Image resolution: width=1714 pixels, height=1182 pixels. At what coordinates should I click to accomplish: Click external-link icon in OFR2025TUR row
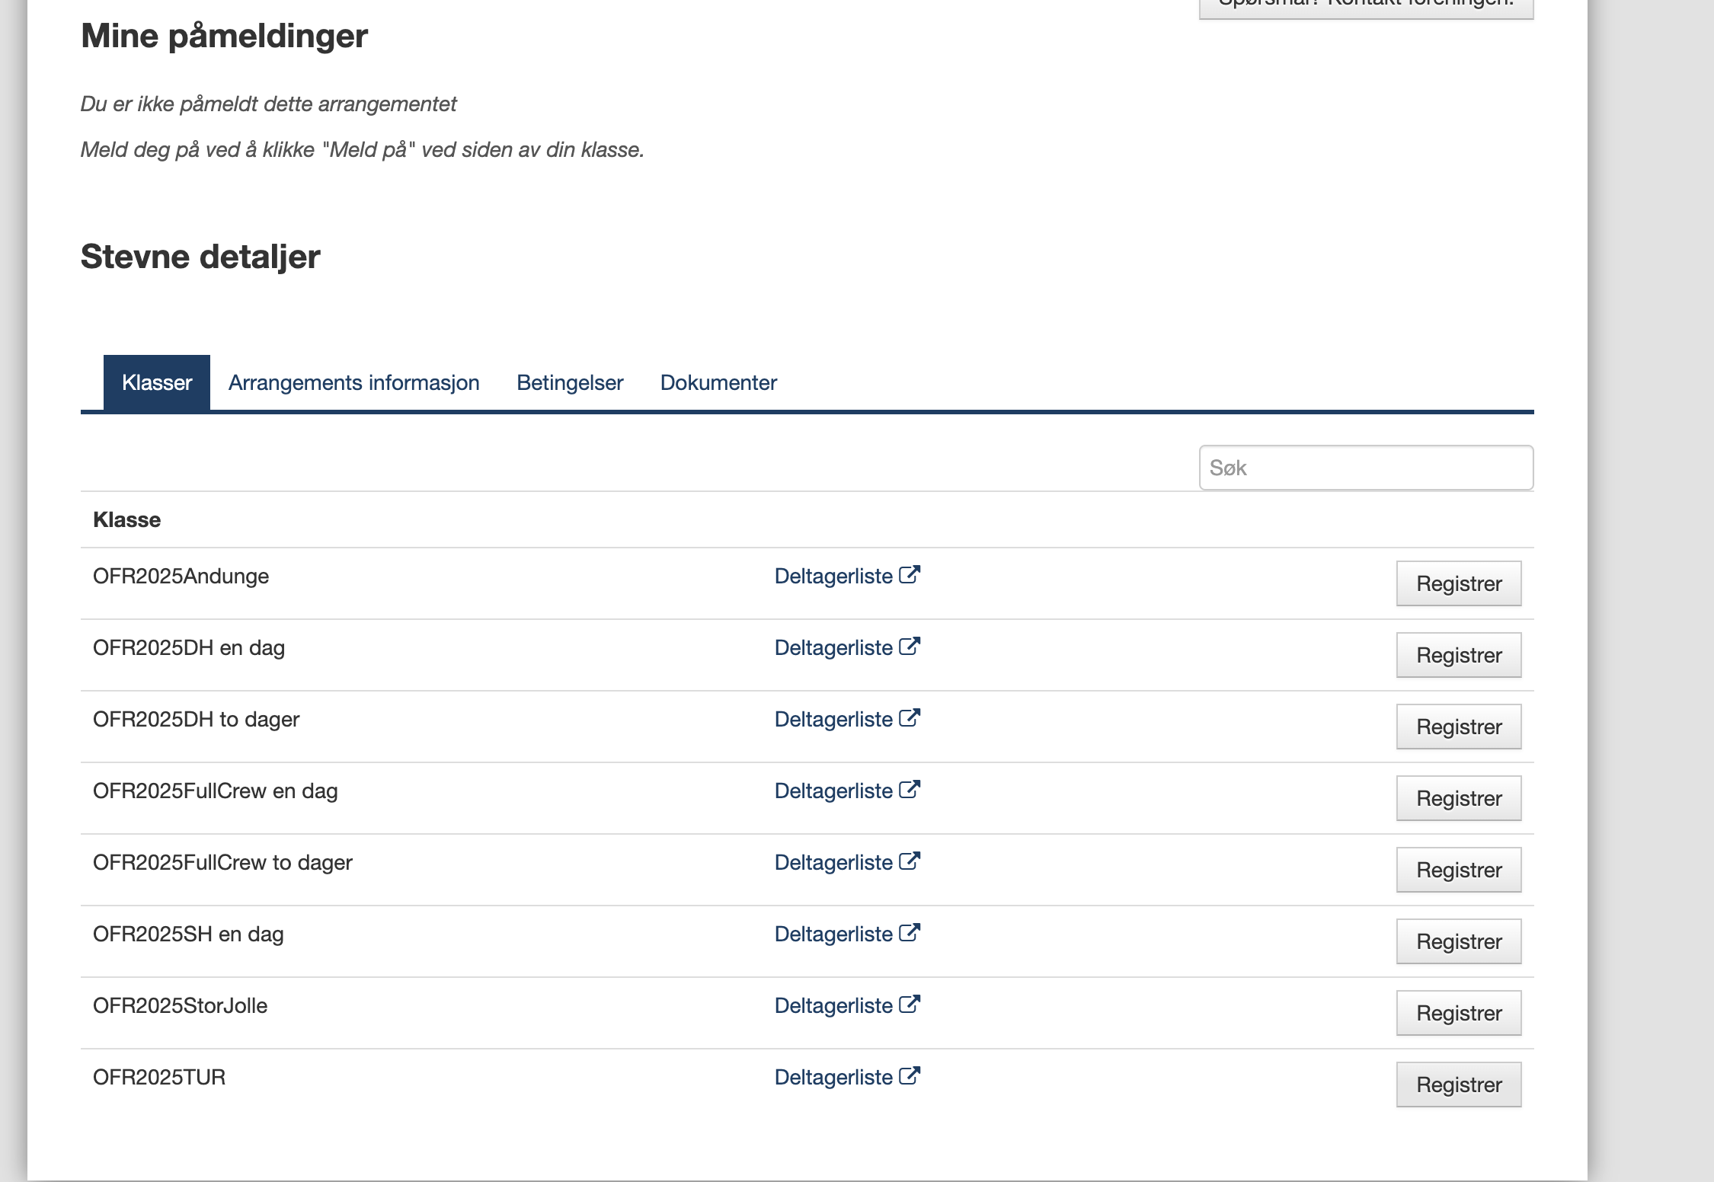pyautogui.click(x=910, y=1076)
